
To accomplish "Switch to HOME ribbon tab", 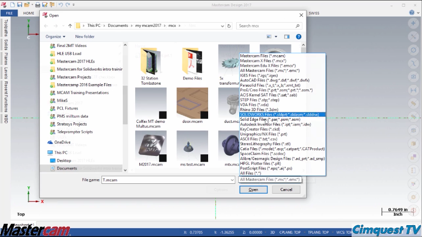I will (x=28, y=13).
